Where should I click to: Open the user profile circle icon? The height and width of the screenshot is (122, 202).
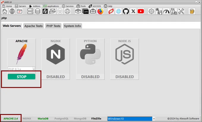point(67,11)
